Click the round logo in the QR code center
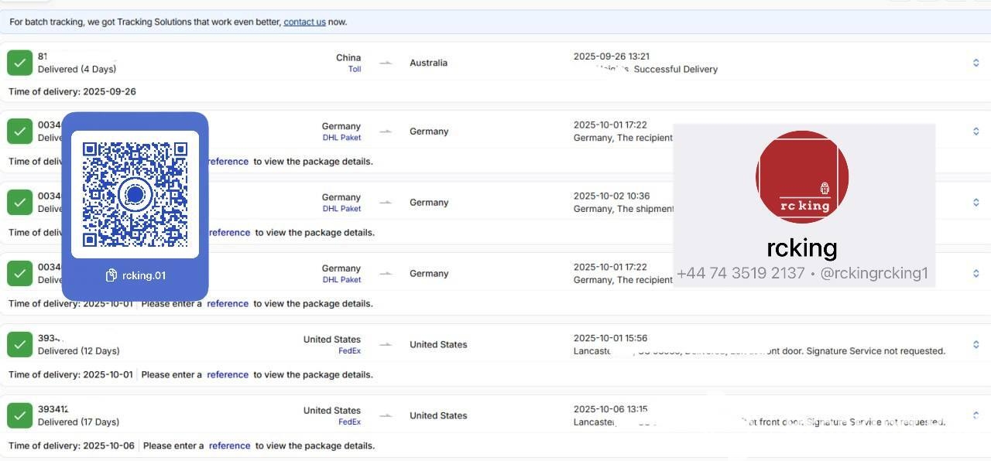This screenshot has height=461, width=991. [x=135, y=194]
